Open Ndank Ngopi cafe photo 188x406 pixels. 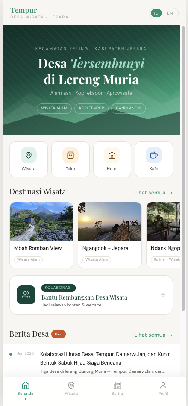click(x=163, y=221)
